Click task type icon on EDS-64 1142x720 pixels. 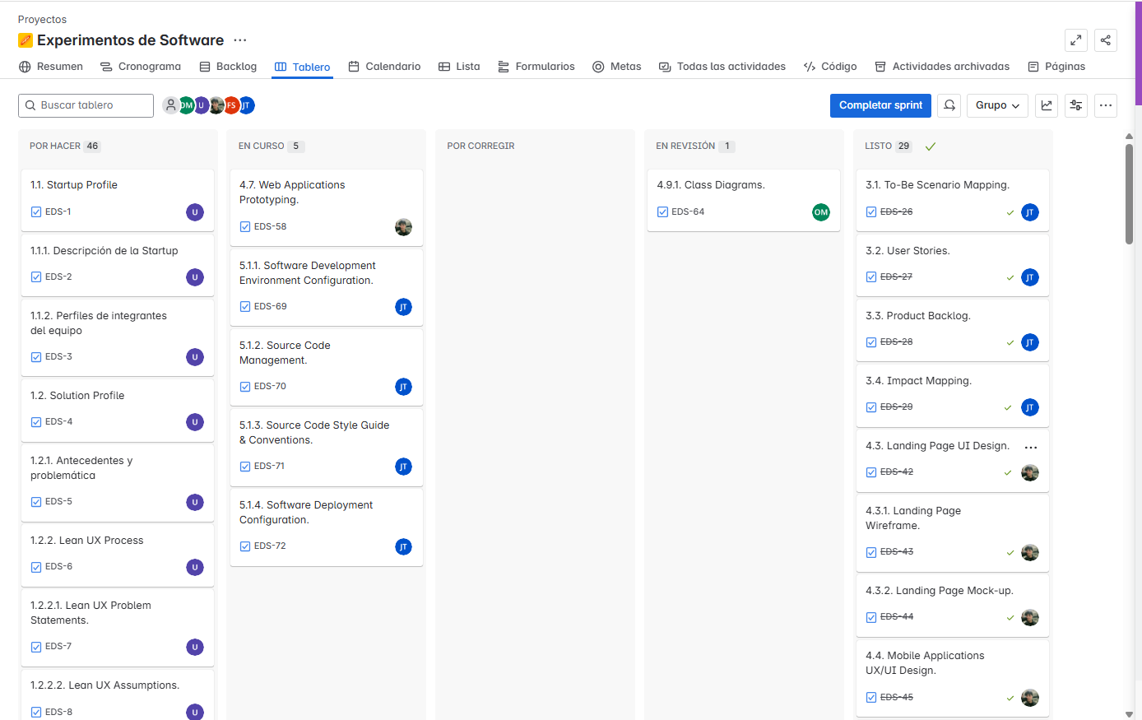click(662, 212)
